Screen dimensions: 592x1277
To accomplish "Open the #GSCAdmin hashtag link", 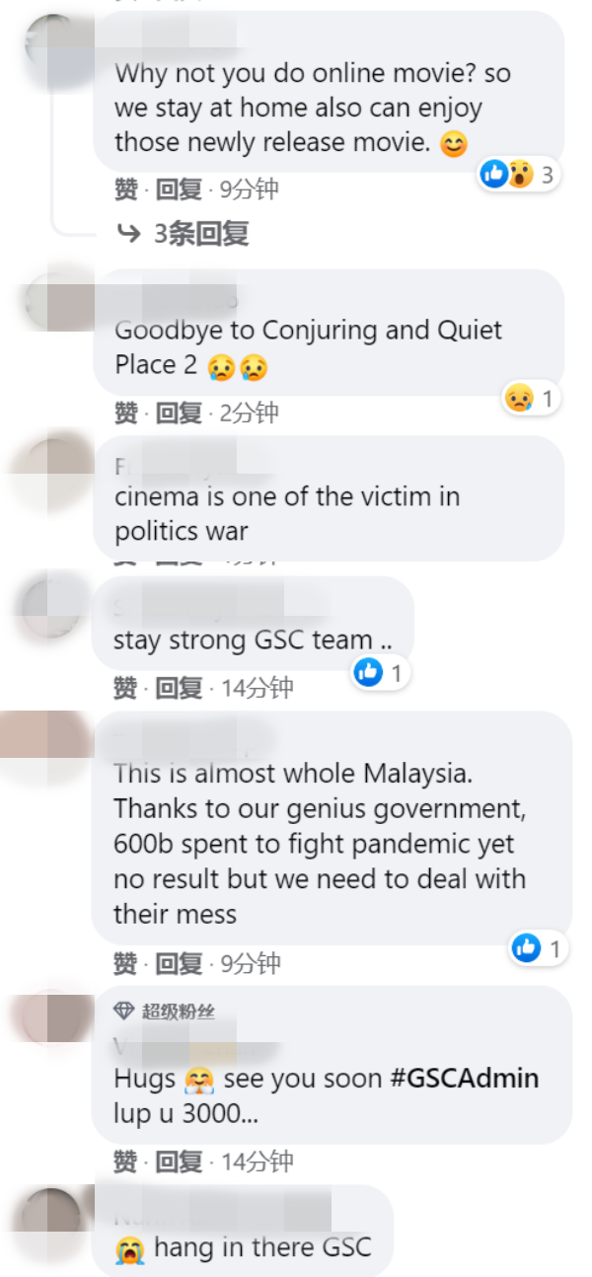I will (x=465, y=1078).
